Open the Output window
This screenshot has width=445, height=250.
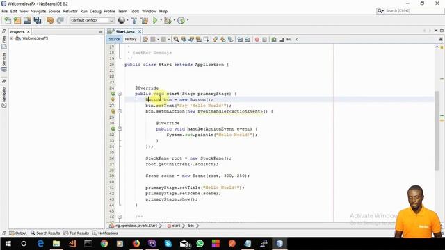coord(18,233)
